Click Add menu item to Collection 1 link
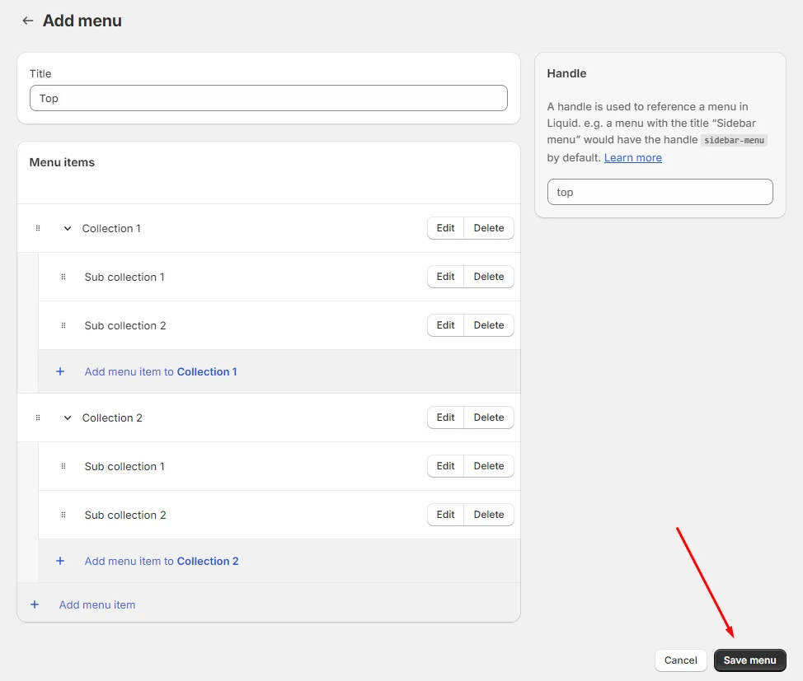This screenshot has width=803, height=681. click(161, 372)
